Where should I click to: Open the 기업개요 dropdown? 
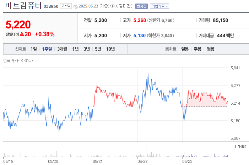click(x=159, y=6)
